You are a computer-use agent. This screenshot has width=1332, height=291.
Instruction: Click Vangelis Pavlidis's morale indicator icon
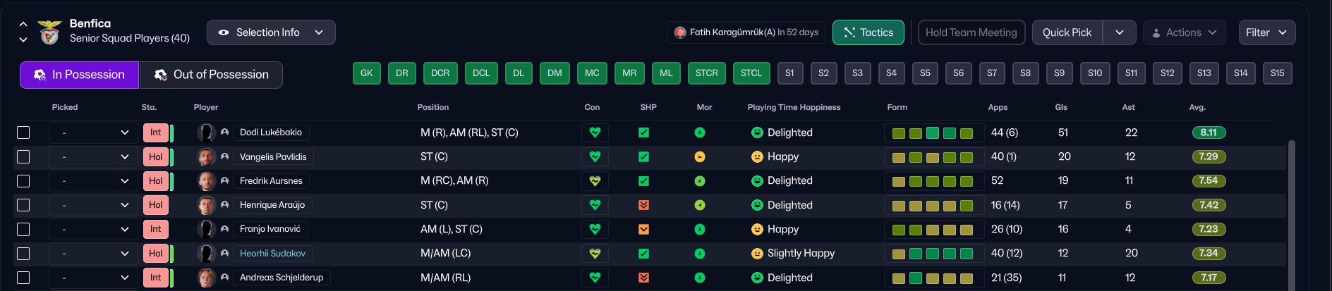[700, 157]
